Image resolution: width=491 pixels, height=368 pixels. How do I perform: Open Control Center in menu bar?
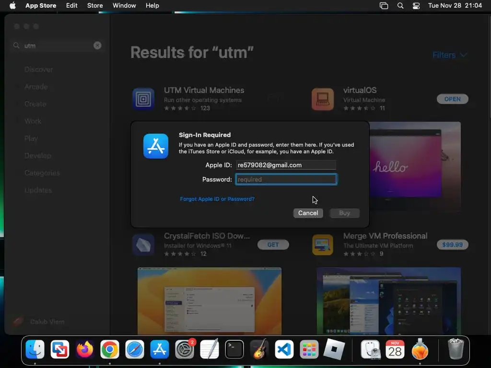point(416,6)
